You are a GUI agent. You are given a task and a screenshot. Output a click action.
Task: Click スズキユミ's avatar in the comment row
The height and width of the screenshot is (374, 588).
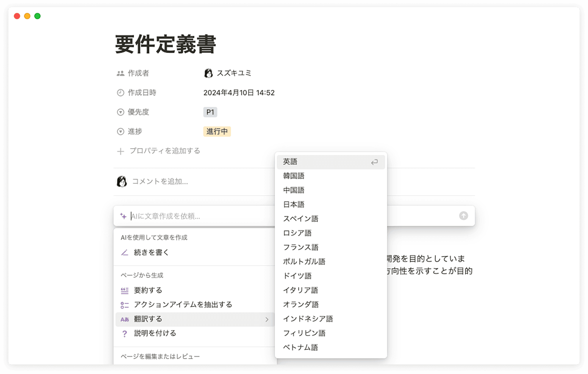122,181
